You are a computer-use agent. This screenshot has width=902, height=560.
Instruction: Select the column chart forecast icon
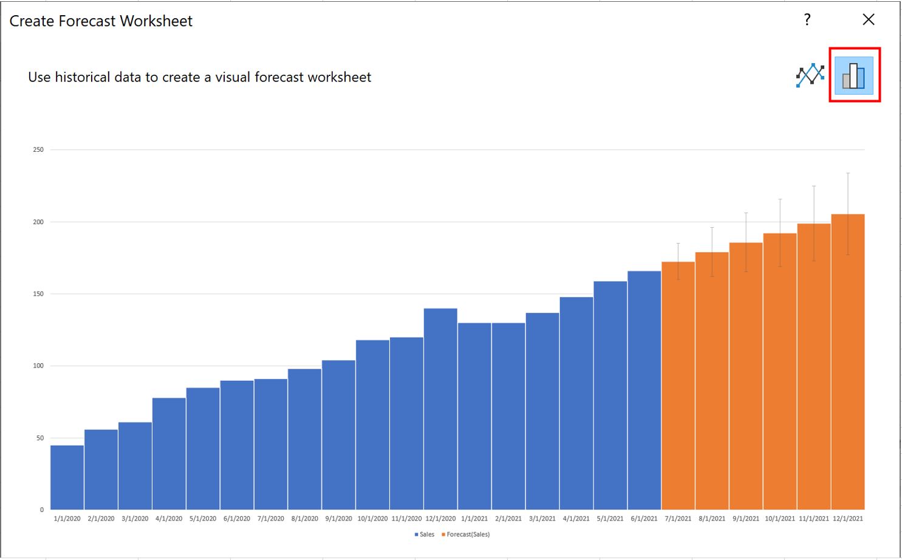853,75
